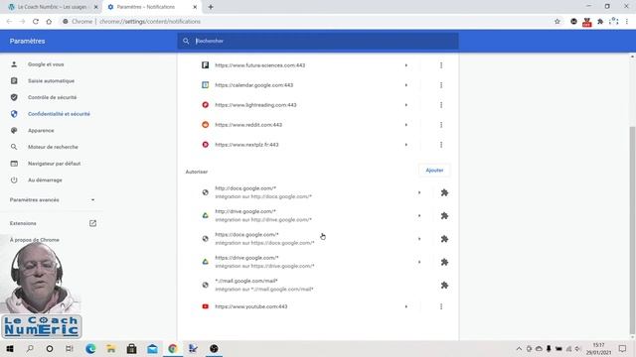Reload the page
This screenshot has height=357, width=636.
point(36,22)
